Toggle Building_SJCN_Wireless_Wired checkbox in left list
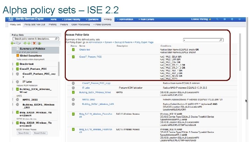 (x=17, y=89)
